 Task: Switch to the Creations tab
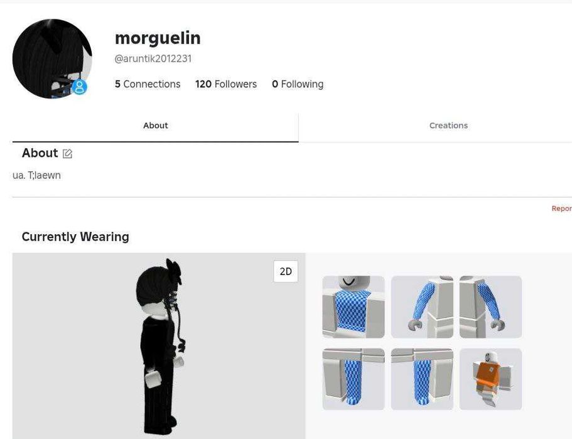click(x=448, y=126)
